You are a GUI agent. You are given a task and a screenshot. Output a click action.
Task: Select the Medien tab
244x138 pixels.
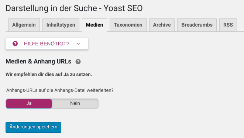pyautogui.click(x=94, y=25)
